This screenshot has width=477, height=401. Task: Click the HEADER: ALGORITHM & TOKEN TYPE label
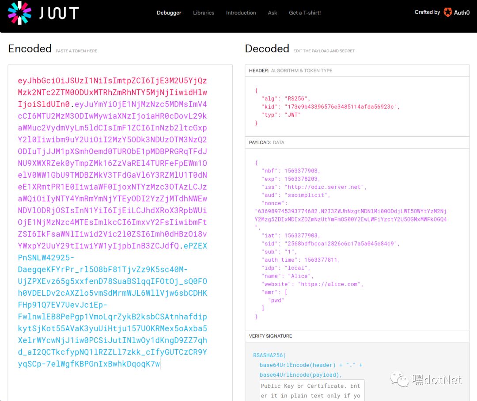(x=291, y=71)
